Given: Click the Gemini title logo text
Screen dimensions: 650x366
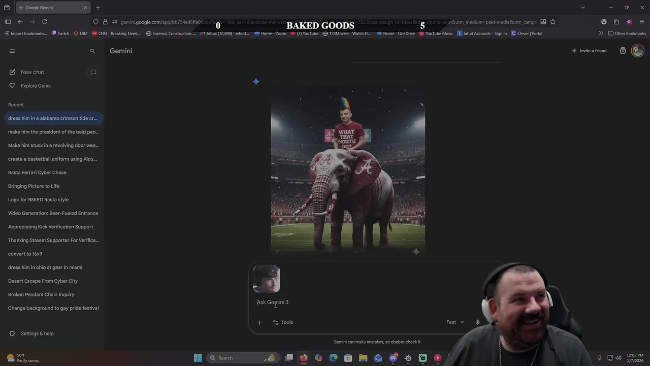Looking at the screenshot, I should click(121, 51).
